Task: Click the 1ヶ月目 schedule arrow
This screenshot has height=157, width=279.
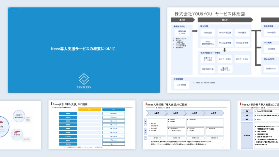Action: [156, 113]
